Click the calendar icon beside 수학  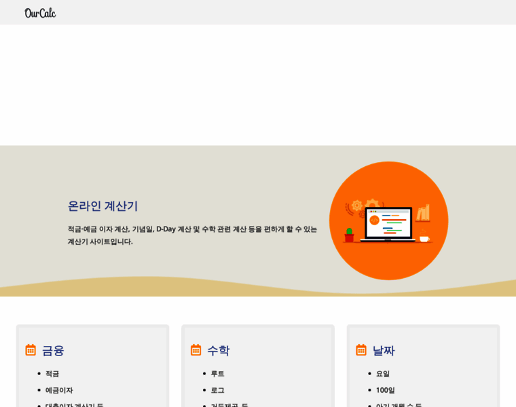click(196, 350)
